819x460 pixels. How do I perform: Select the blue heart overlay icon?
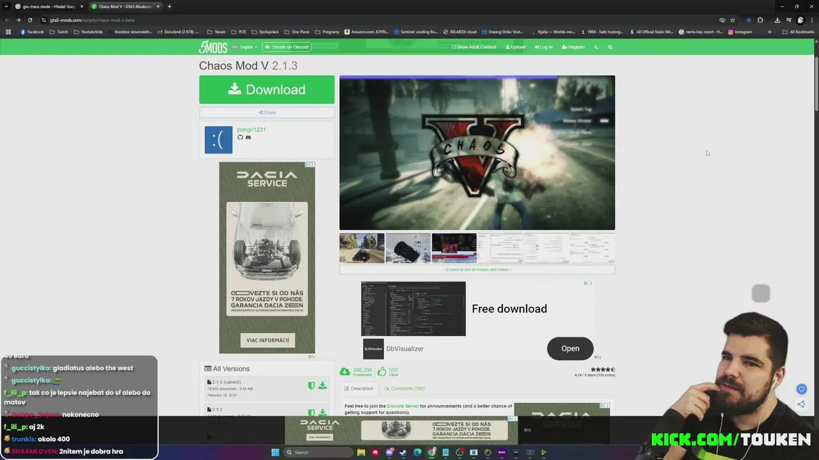(x=801, y=389)
